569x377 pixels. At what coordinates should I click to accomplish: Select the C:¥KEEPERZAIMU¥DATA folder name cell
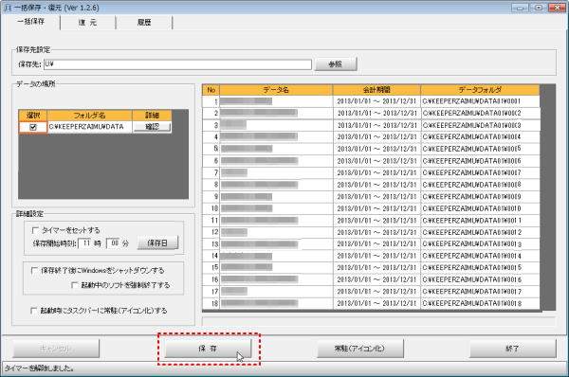point(90,127)
